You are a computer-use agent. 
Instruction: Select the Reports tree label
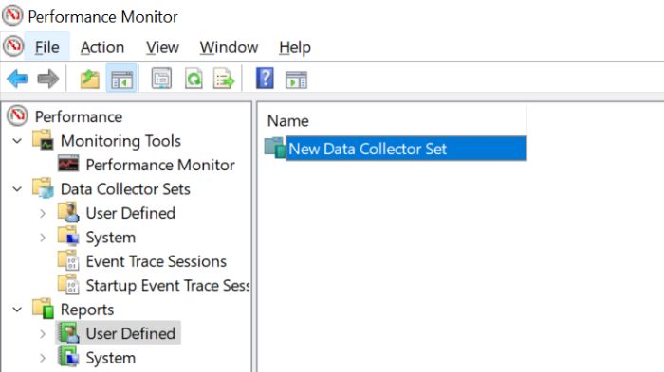[x=87, y=310]
